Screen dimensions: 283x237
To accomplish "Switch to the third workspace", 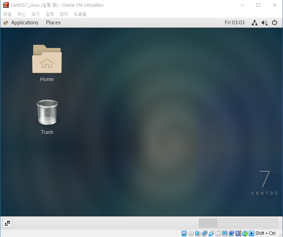I will click(248, 223).
